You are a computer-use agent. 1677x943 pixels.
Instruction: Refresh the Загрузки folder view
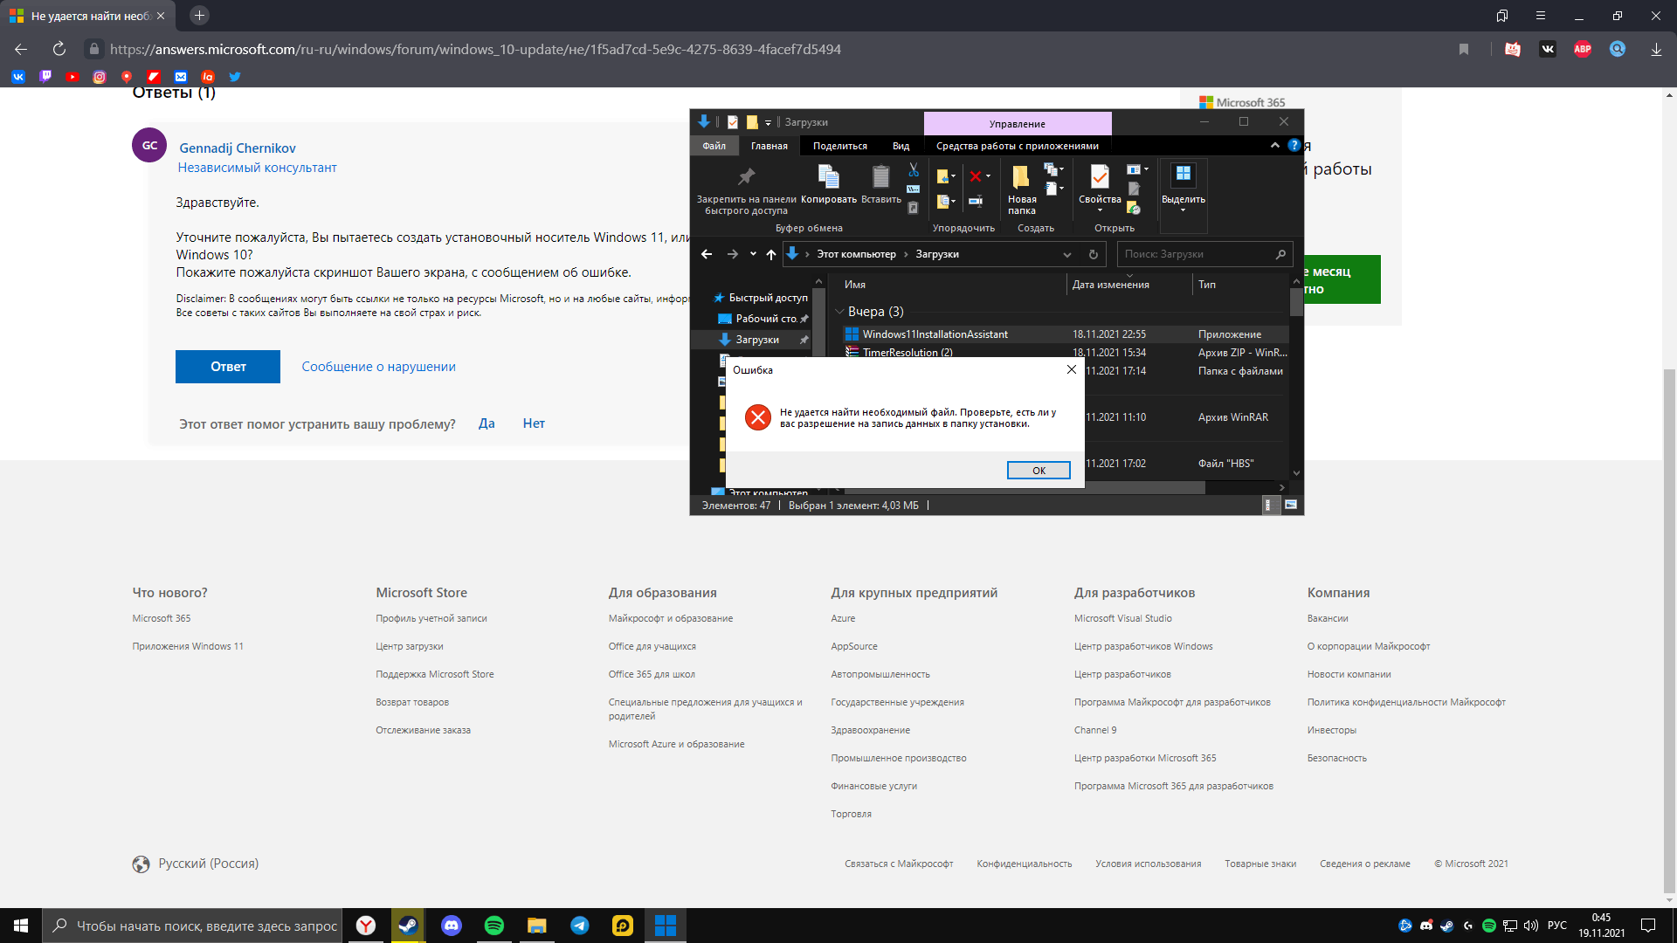point(1093,254)
